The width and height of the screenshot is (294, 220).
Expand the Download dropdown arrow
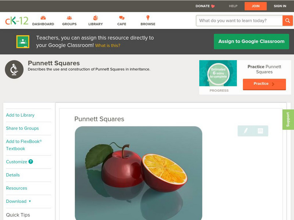[30, 201]
